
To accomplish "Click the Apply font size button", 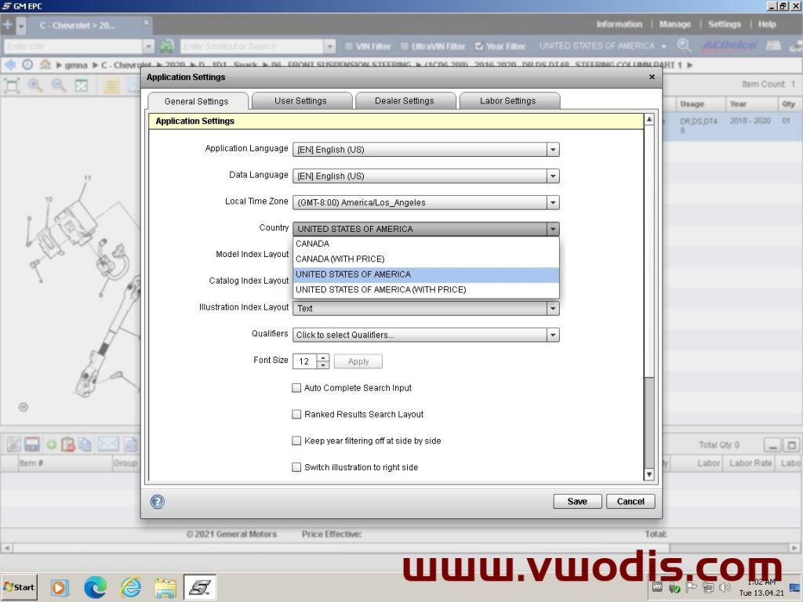I will click(x=358, y=361).
